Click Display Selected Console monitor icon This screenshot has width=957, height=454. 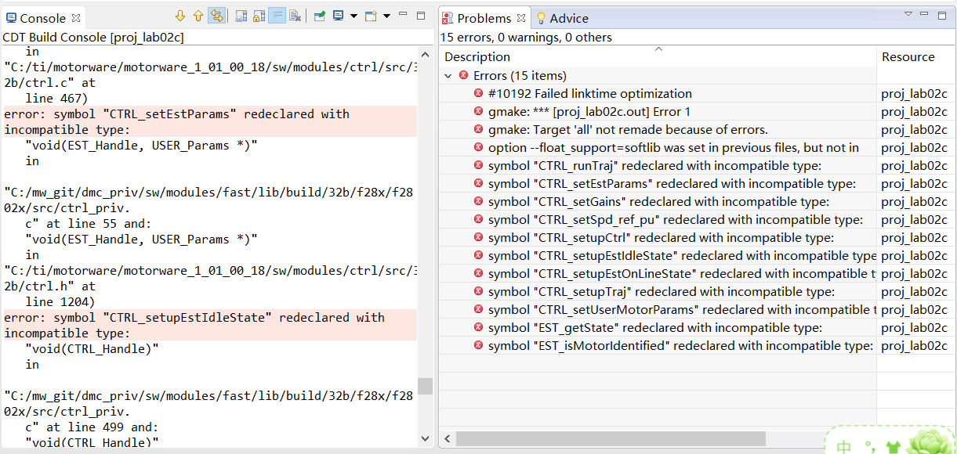pyautogui.click(x=338, y=16)
